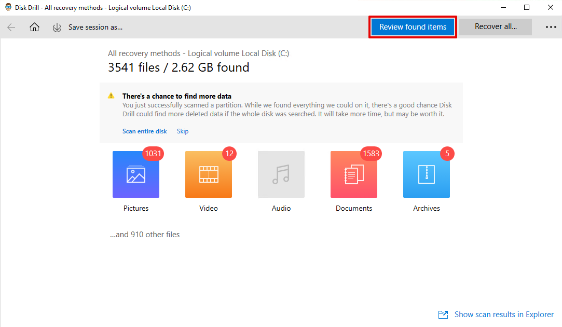
Task: Choose Save session as...
Action: pyautogui.click(x=95, y=27)
